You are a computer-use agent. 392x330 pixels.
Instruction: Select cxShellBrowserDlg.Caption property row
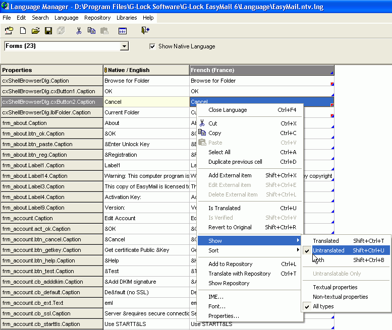52,81
